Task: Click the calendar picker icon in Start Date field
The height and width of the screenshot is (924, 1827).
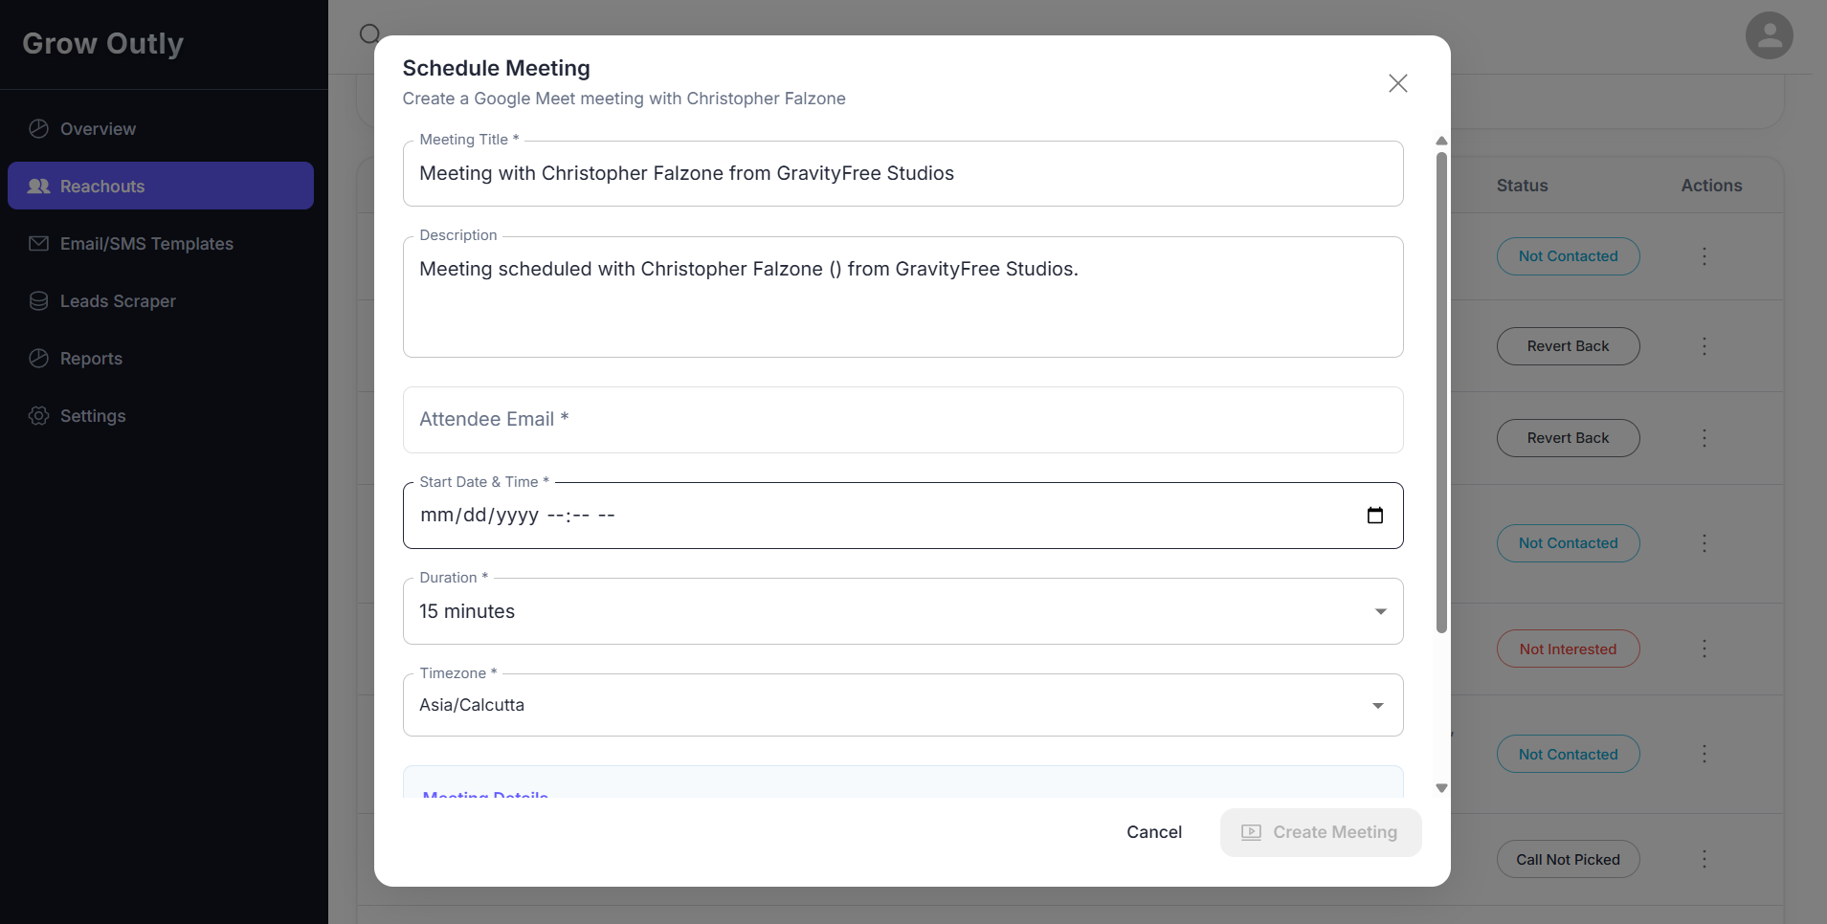Action: pyautogui.click(x=1375, y=516)
